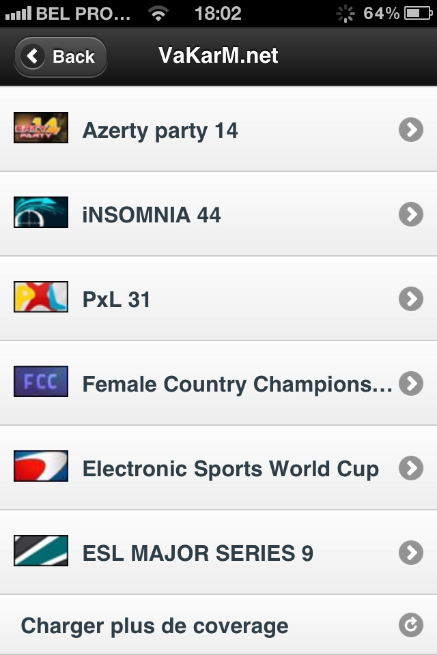Open the Female Country Champions coverage entry
Image resolution: width=437 pixels, height=655 pixels.
pos(237,384)
